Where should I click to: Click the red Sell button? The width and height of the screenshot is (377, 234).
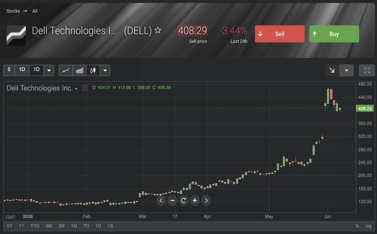click(280, 34)
